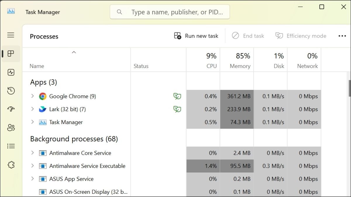351x197 pixels.
Task: Click the Task Manager title bar icon
Action: 11,11
